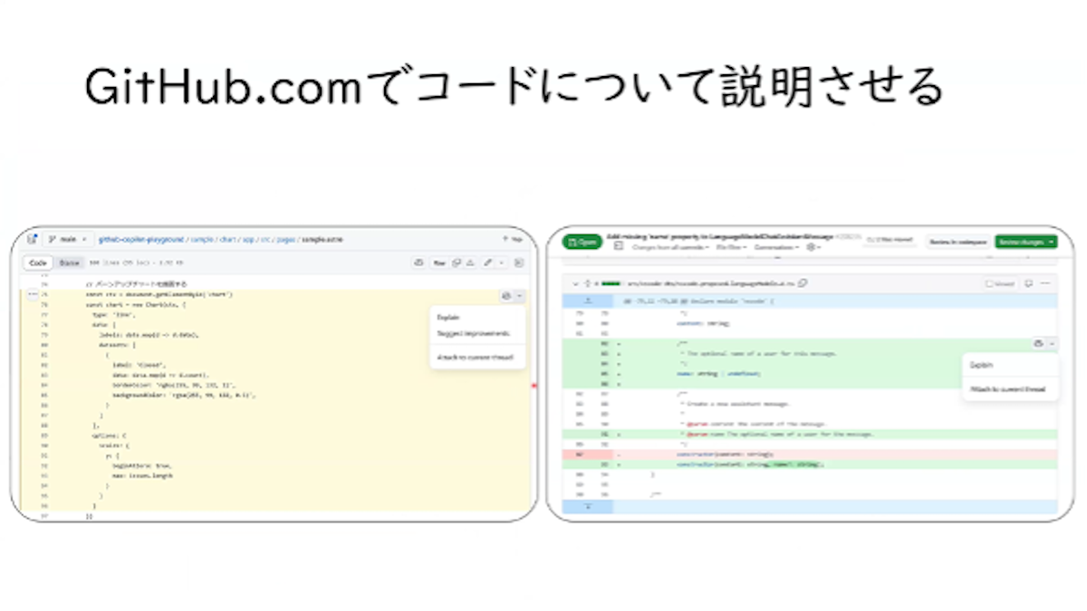Expand Copilot menu arrow in the diff view
Screen dimensions: 1087x611
click(1051, 343)
